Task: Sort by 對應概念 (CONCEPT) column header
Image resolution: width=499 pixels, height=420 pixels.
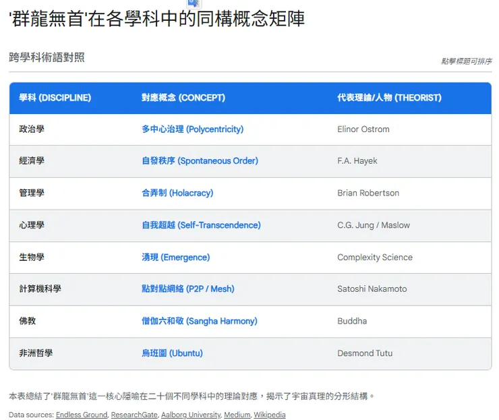Action: coord(183,98)
